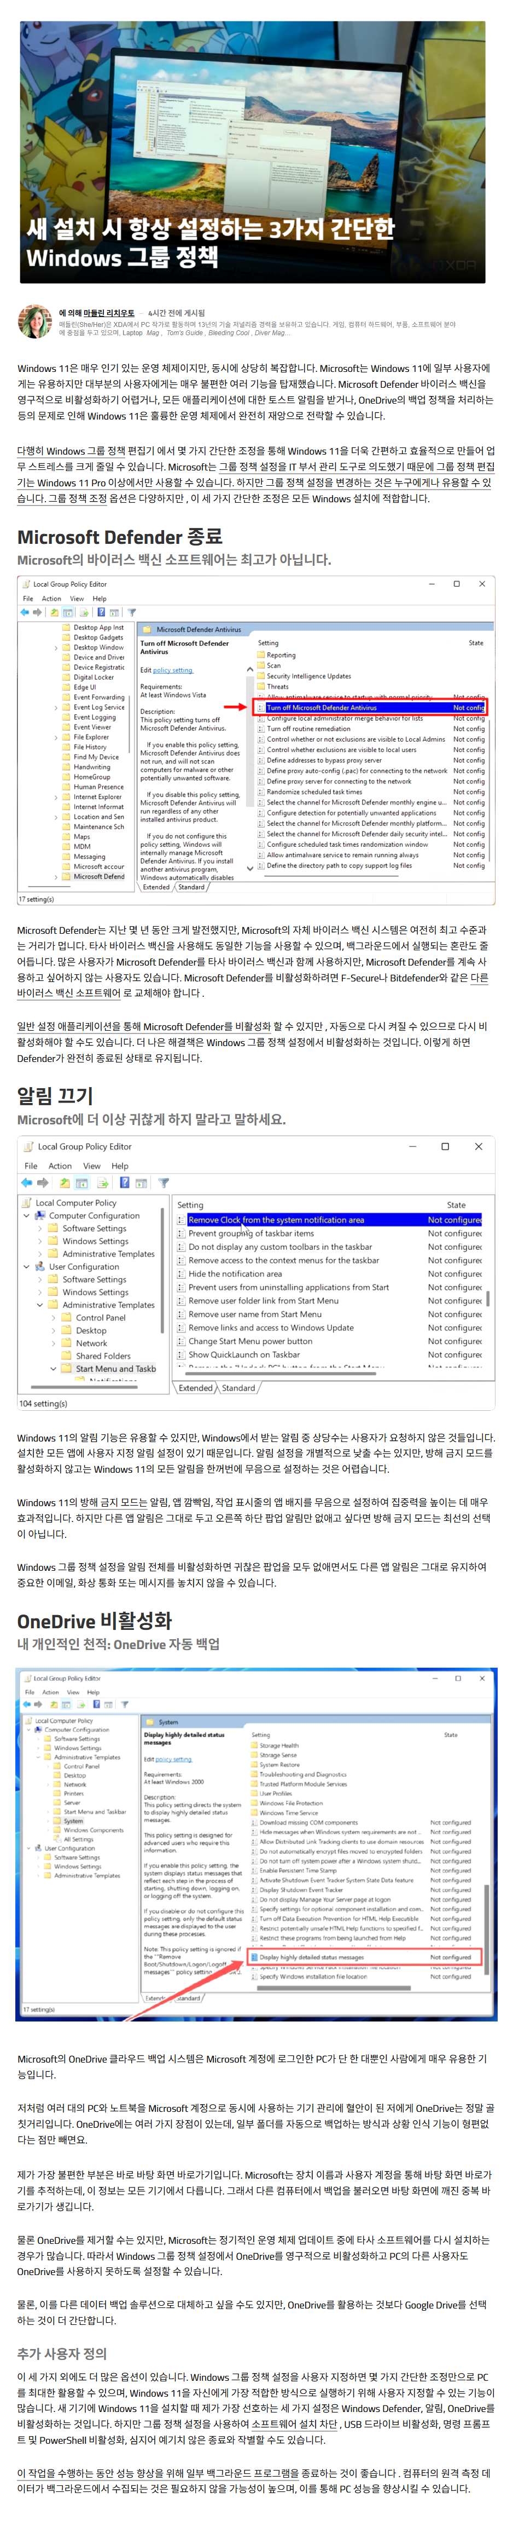Expand Network node in Start Menu screenshot tree

click(54, 1343)
